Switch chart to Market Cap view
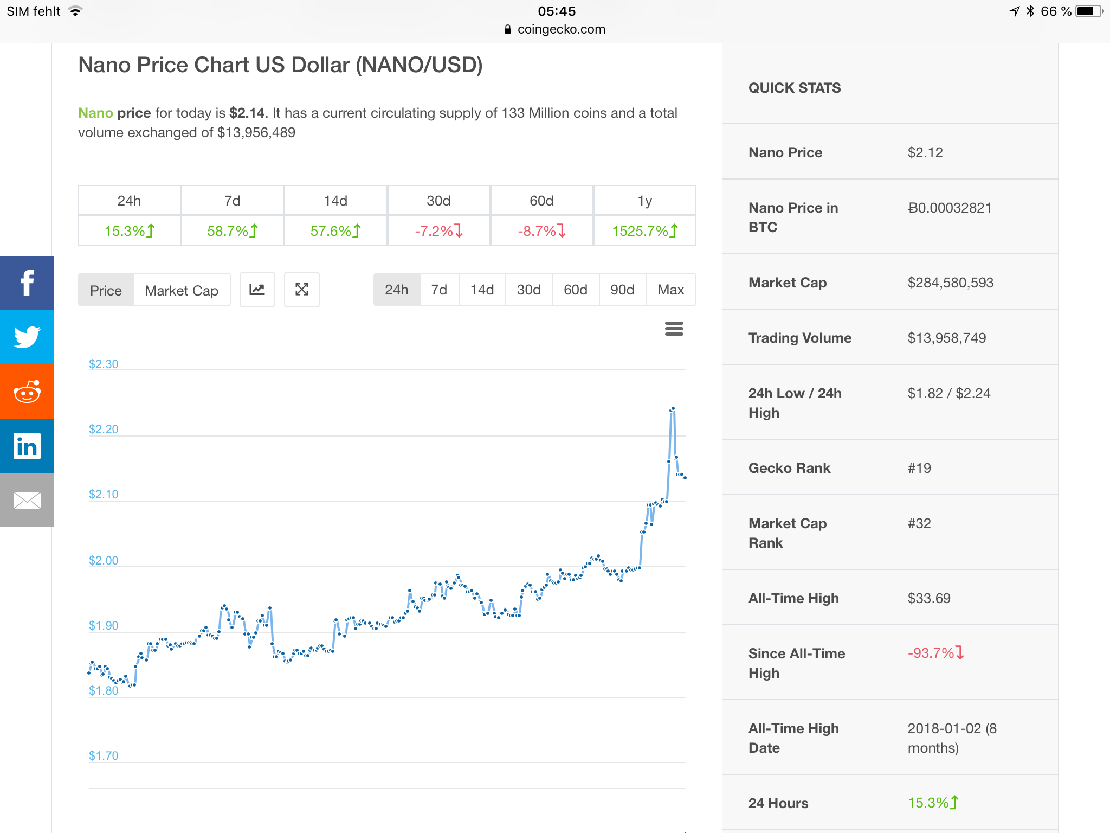Image resolution: width=1110 pixels, height=833 pixels. tap(182, 290)
